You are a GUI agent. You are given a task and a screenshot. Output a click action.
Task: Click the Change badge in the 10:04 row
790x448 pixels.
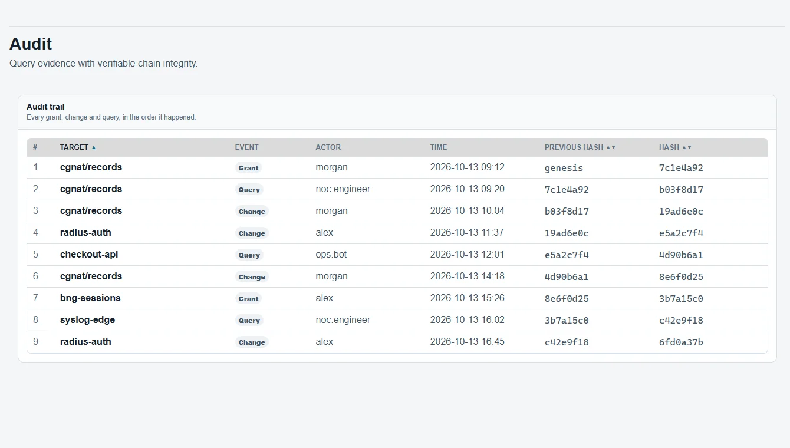click(x=252, y=212)
